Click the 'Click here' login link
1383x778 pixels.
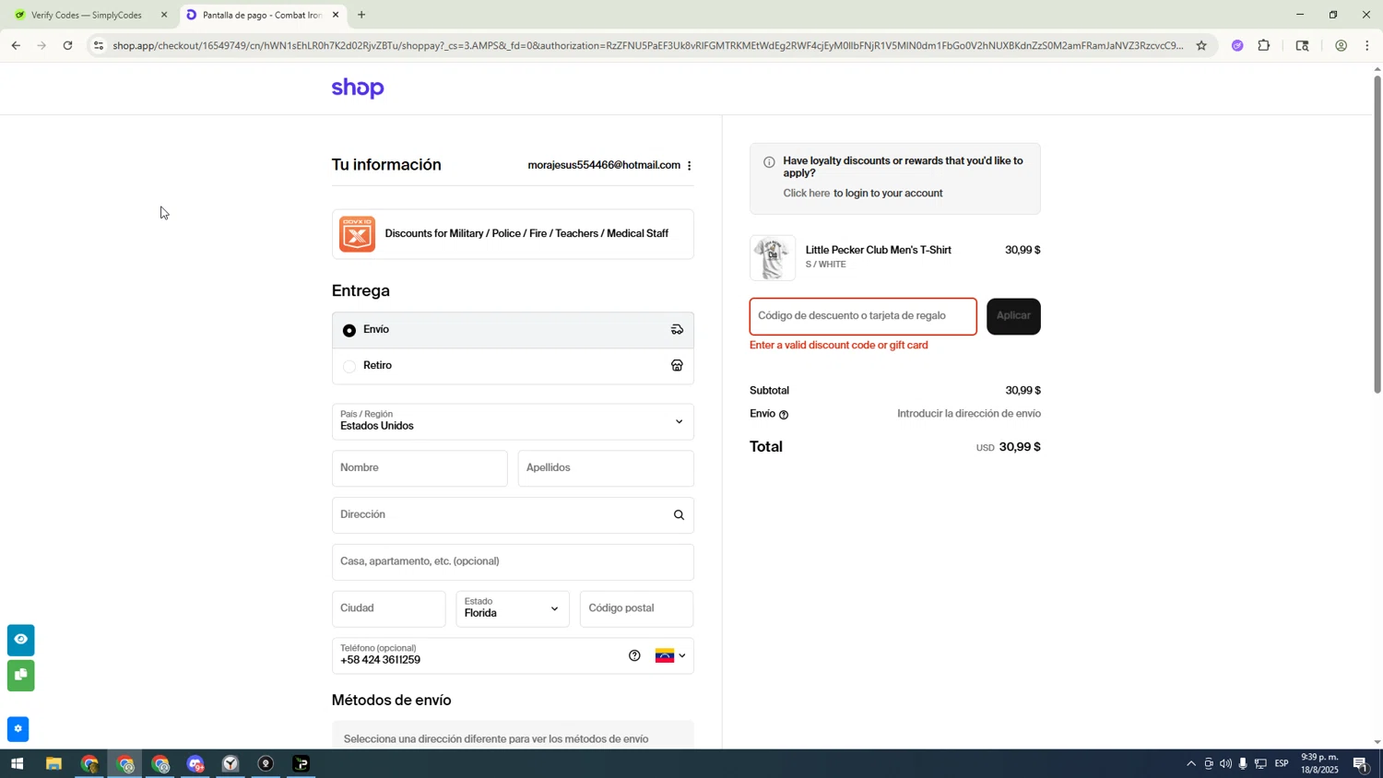[x=807, y=194]
